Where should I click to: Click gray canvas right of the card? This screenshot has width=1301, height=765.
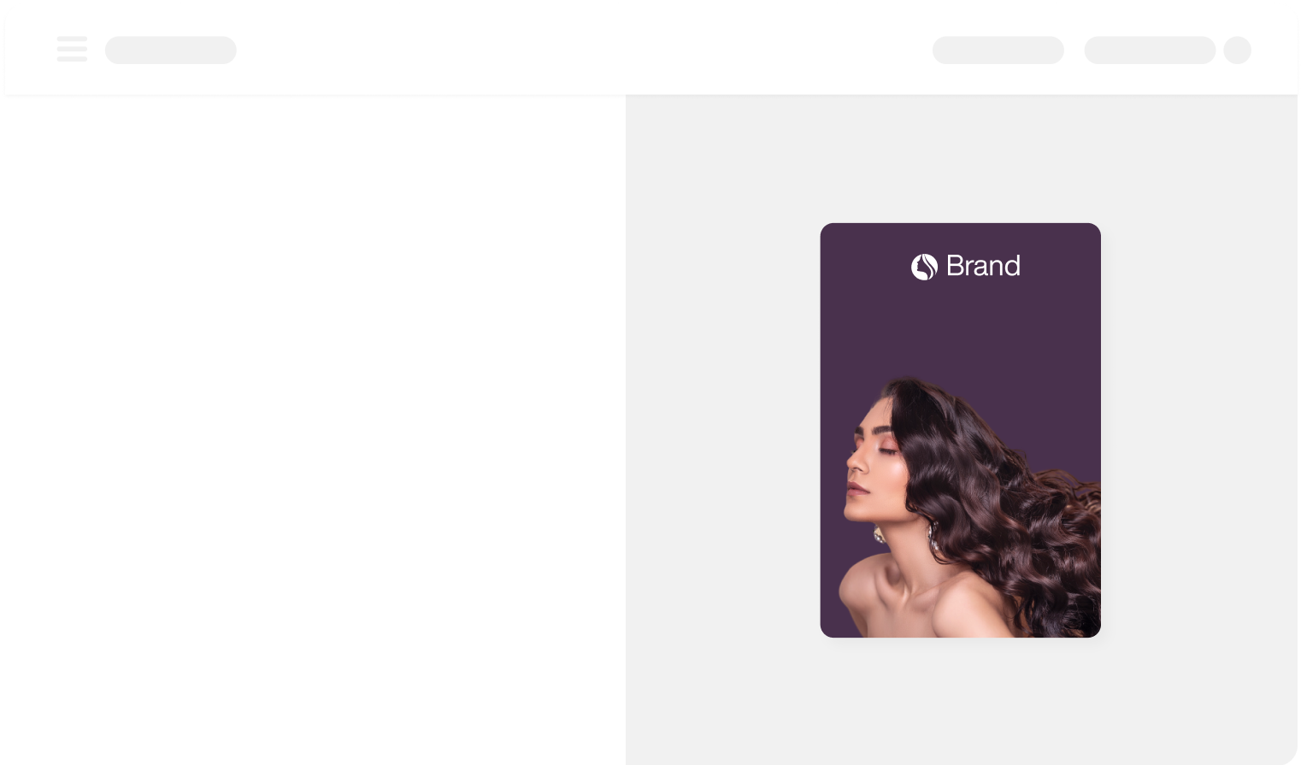pos(1199,429)
